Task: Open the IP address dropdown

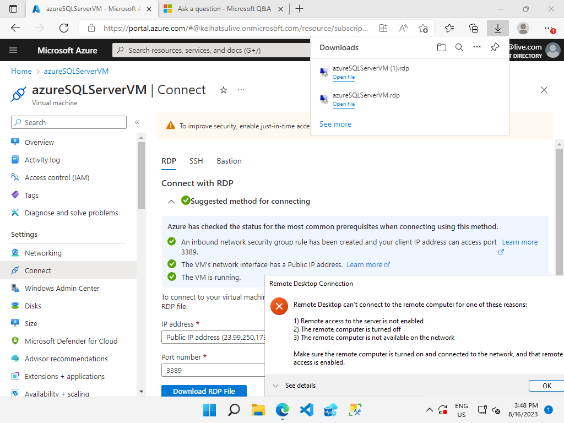Action: pyautogui.click(x=213, y=338)
